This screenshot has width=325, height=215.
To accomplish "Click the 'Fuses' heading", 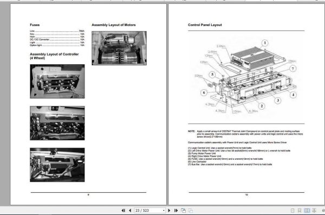I will point(35,25).
